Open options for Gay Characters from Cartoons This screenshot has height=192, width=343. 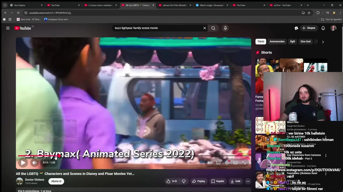click(x=326, y=155)
